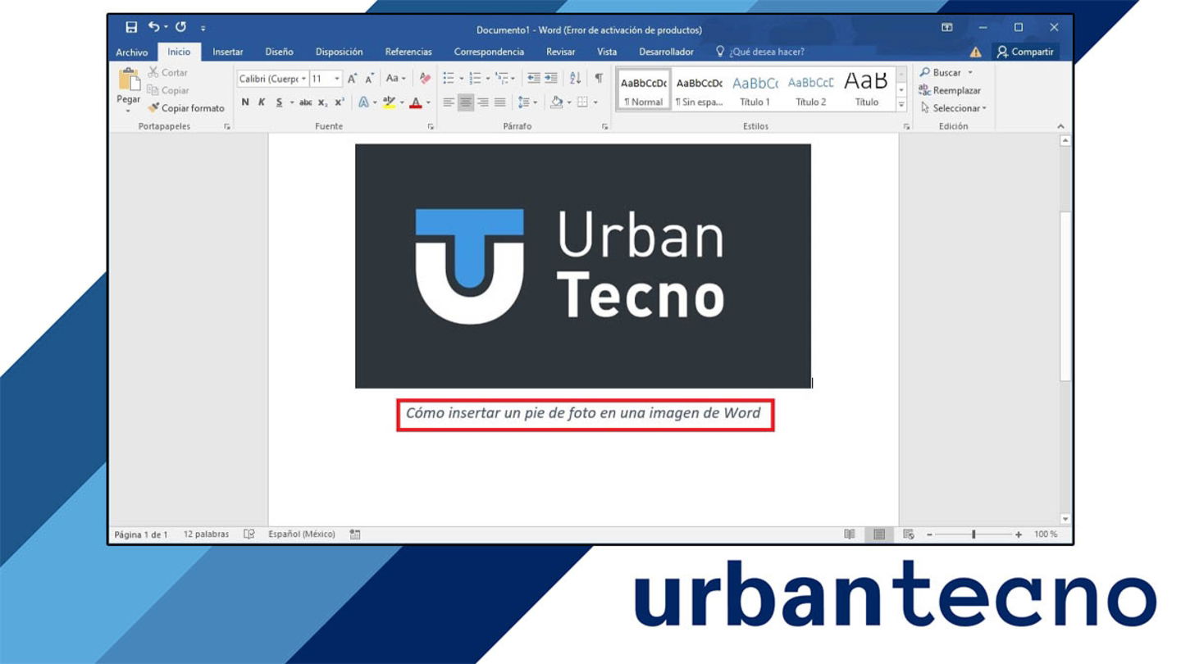
Task: Toggle bold (N) formatting
Action: (x=245, y=102)
